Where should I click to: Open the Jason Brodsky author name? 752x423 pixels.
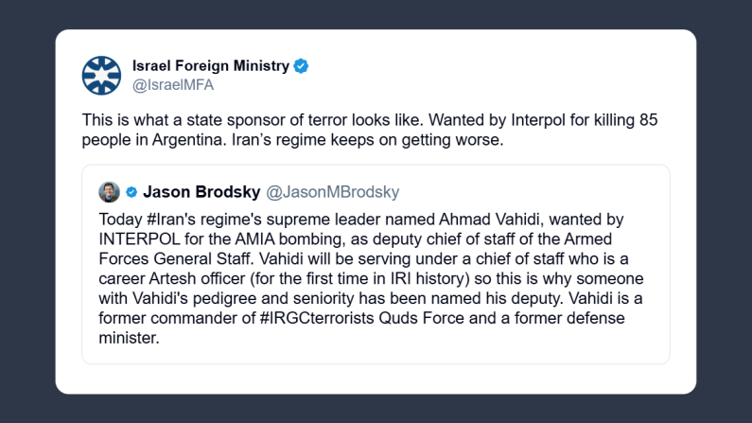pyautogui.click(x=201, y=192)
